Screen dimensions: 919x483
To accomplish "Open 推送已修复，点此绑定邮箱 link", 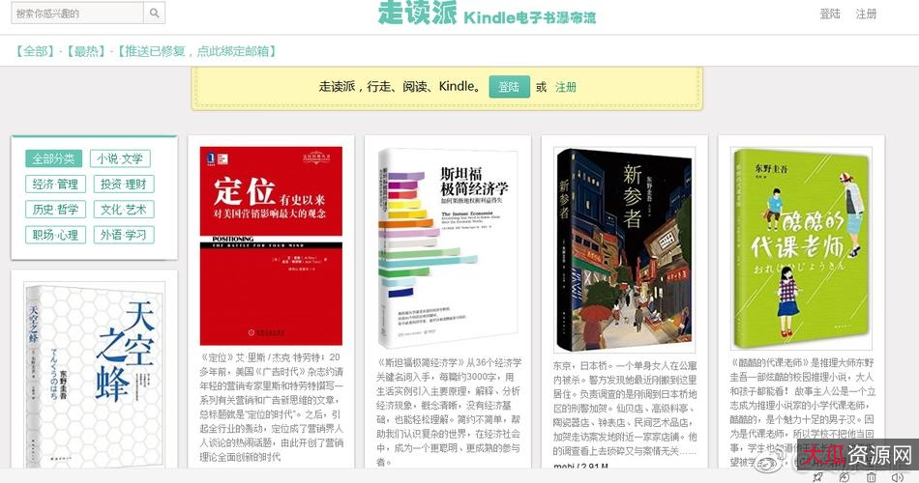I will coord(196,51).
